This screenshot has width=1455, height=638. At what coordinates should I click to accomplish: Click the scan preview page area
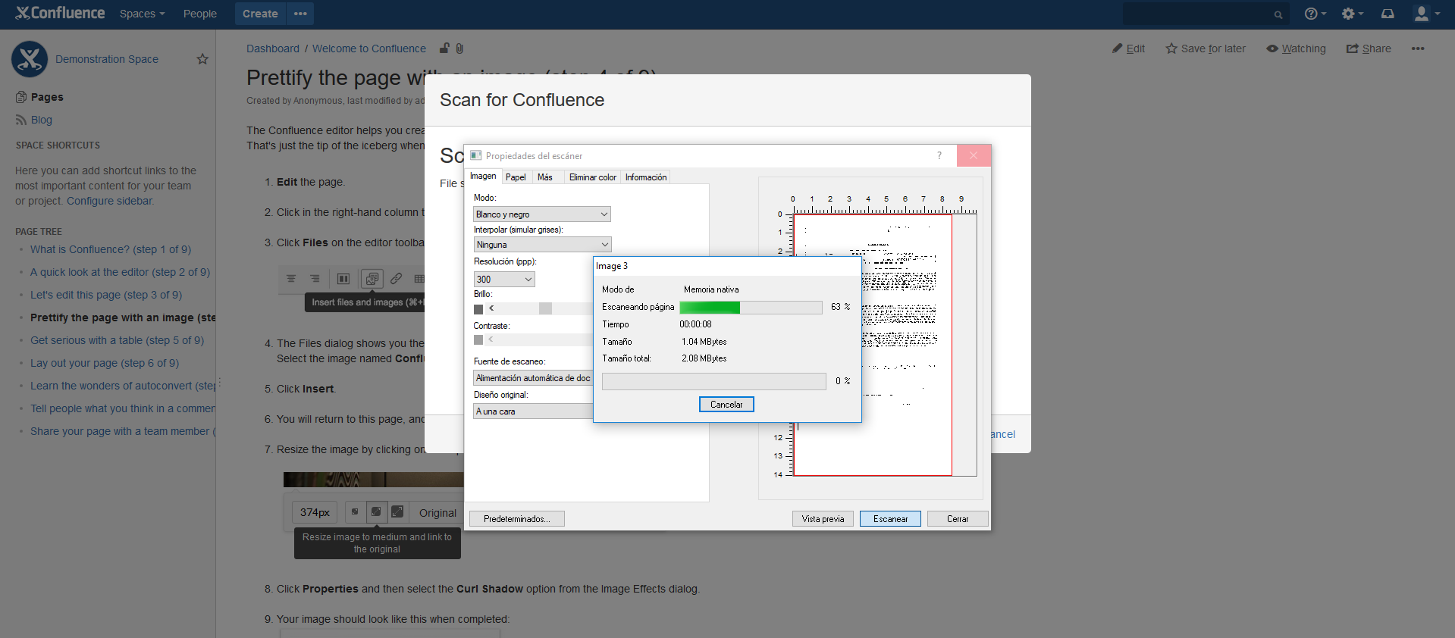click(873, 345)
